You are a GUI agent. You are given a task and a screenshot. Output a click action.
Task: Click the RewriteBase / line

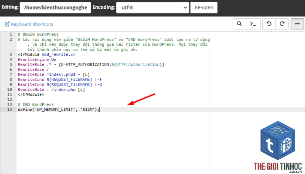coord(33,70)
